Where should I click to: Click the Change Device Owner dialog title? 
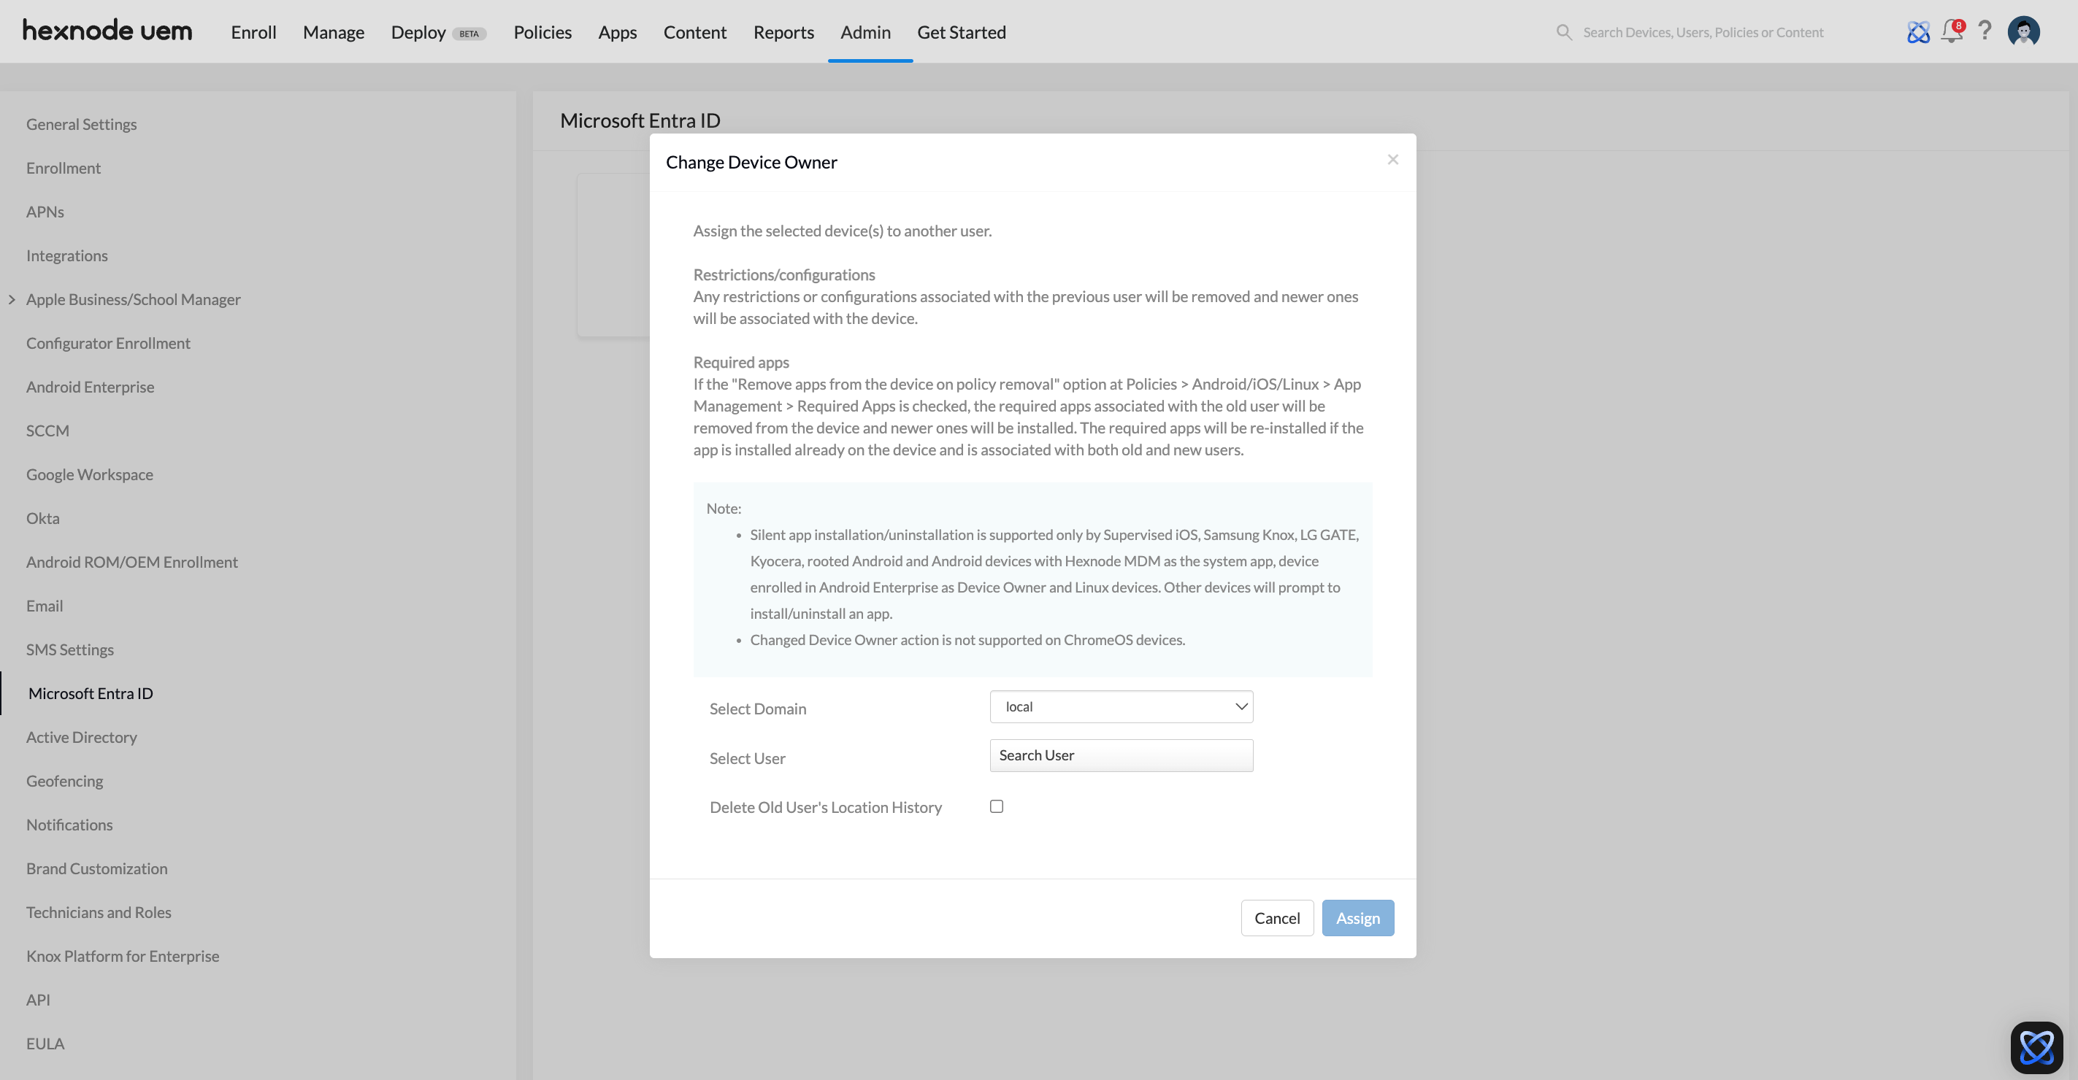751,162
